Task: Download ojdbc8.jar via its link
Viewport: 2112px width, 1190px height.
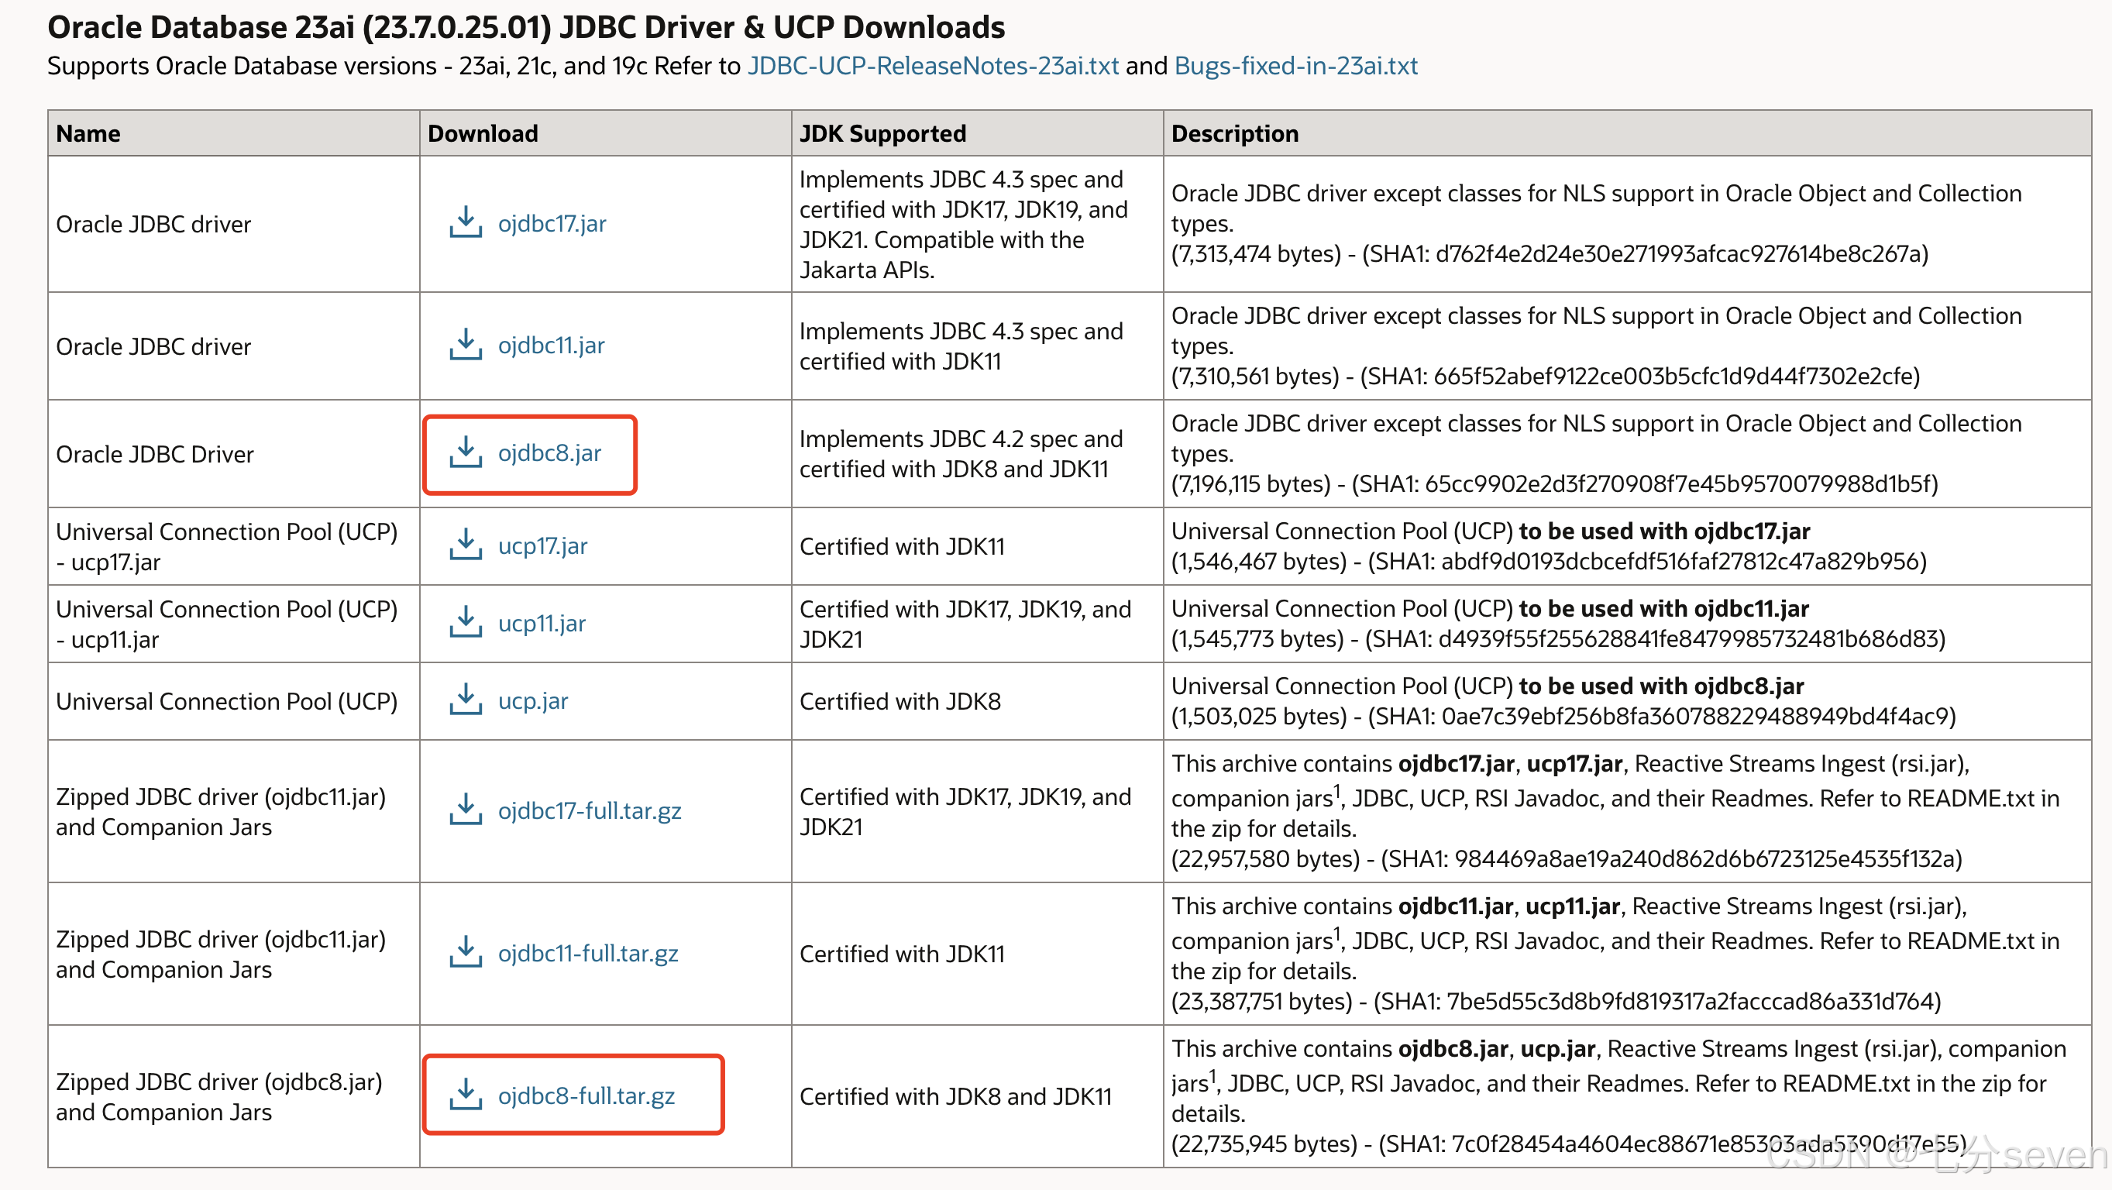Action: (551, 452)
